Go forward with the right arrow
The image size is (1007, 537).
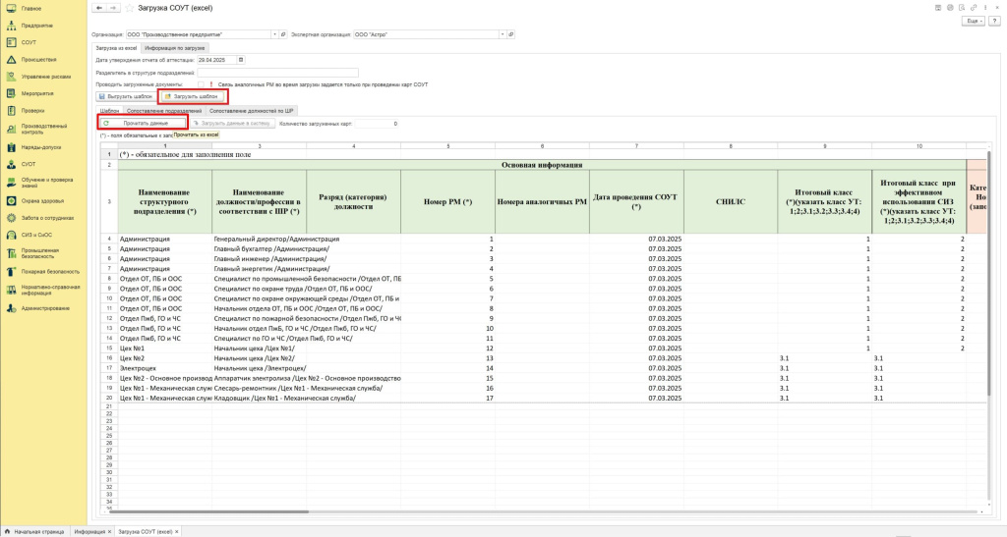pyautogui.click(x=112, y=8)
